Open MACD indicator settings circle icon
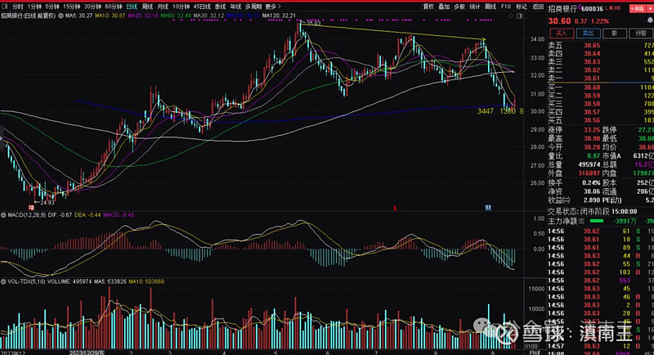 pyautogui.click(x=3, y=215)
